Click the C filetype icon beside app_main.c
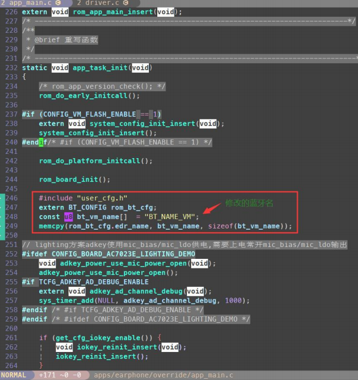 [x=58, y=2]
